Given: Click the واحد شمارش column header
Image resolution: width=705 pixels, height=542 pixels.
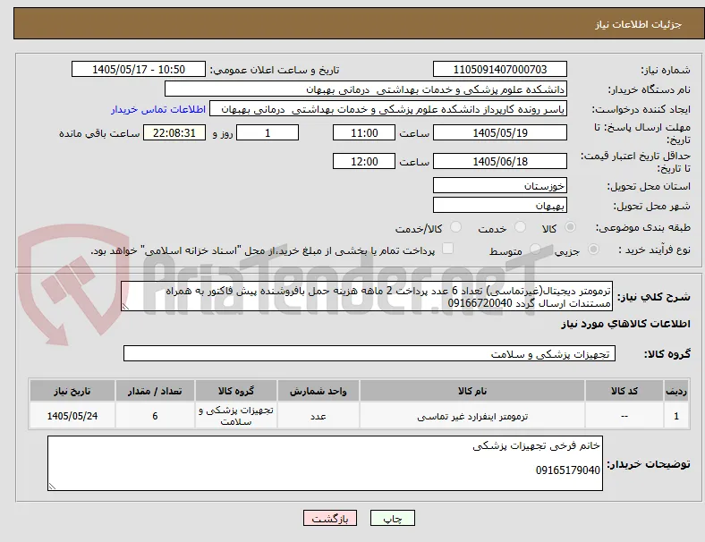Looking at the screenshot, I should coord(318,391).
